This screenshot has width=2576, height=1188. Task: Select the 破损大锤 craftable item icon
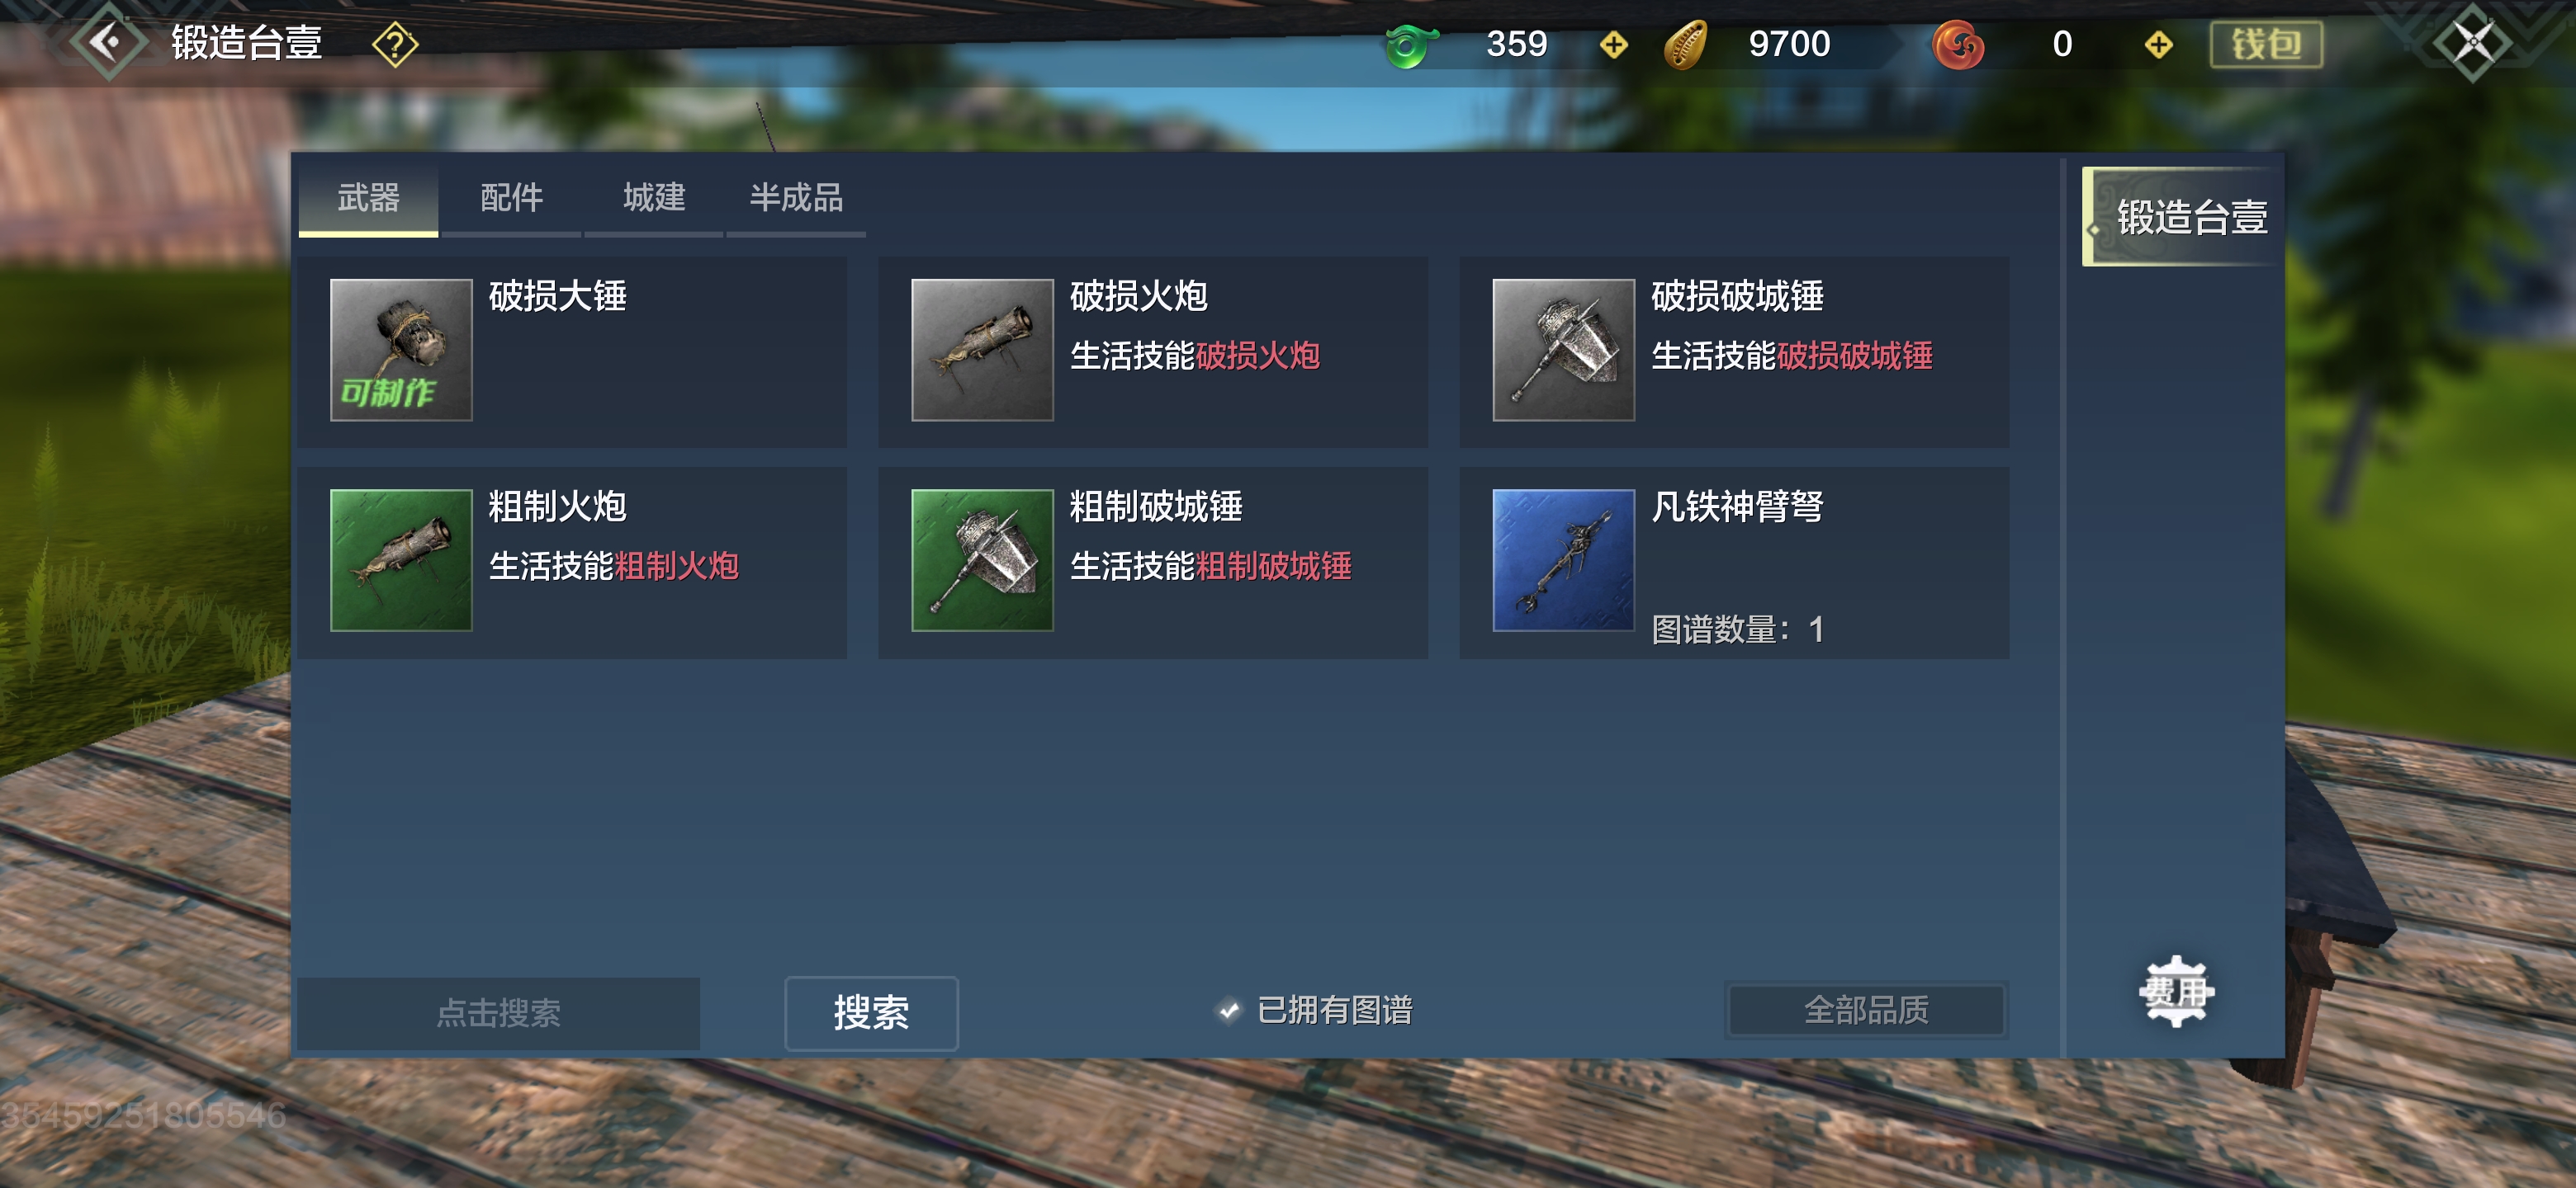pyautogui.click(x=401, y=350)
